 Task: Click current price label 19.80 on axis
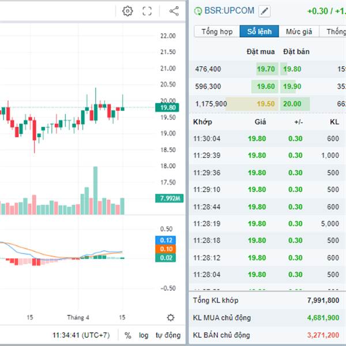[170, 107]
